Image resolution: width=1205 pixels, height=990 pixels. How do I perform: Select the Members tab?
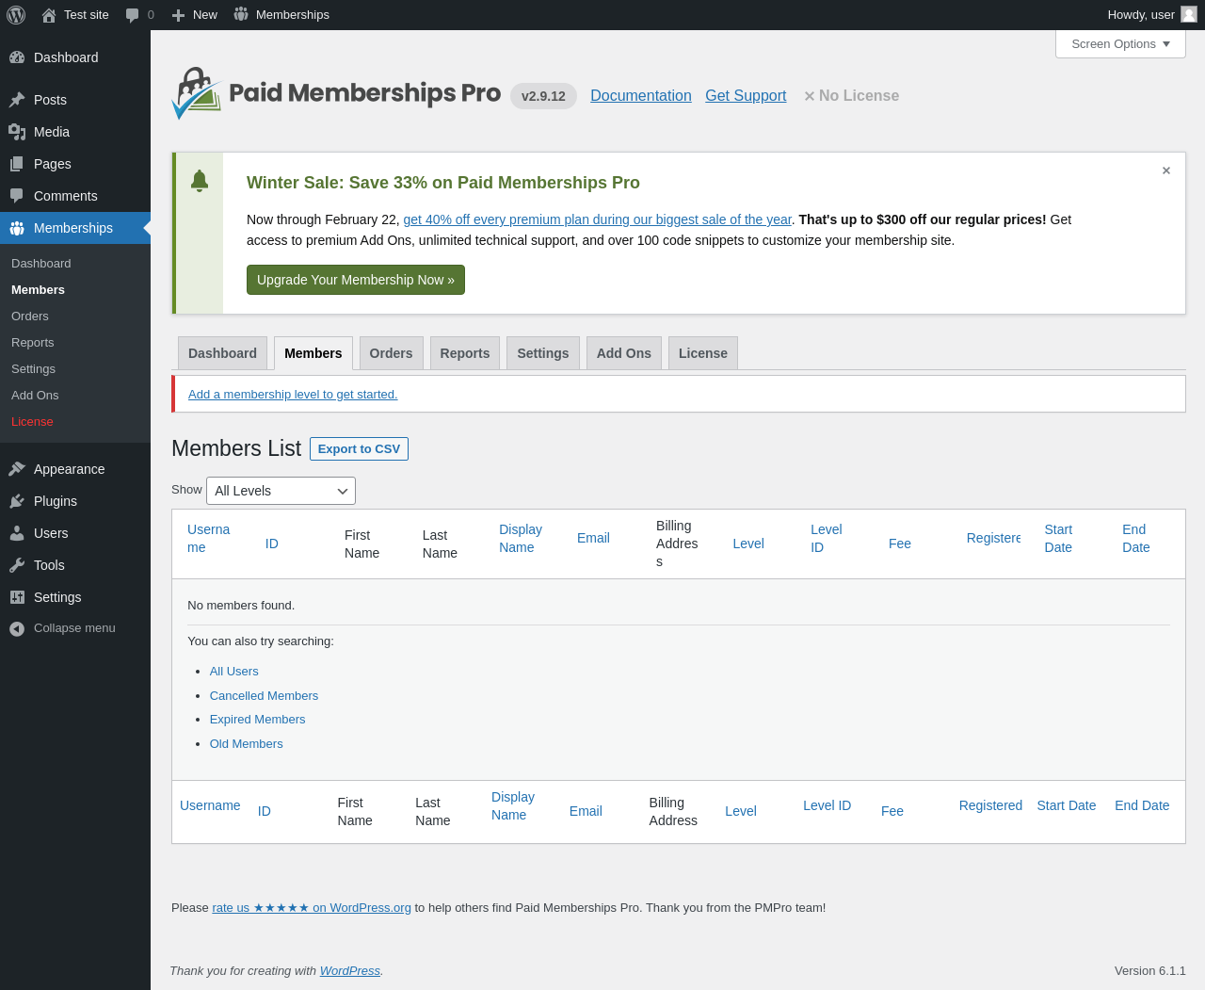(313, 353)
